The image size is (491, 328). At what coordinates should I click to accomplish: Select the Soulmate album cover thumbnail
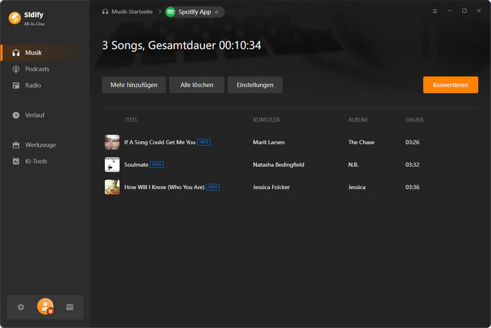112,165
